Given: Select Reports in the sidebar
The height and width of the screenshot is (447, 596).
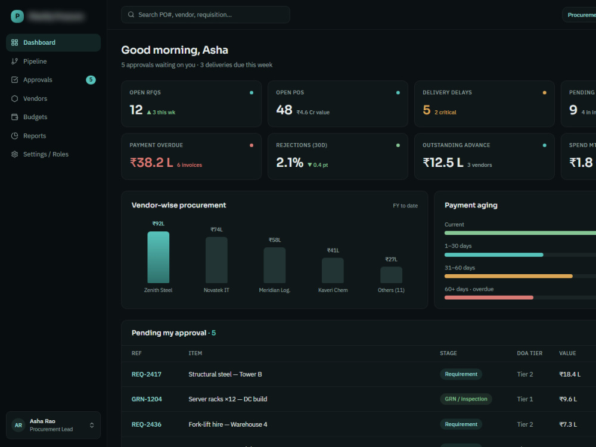Looking at the screenshot, I should click(x=53, y=136).
